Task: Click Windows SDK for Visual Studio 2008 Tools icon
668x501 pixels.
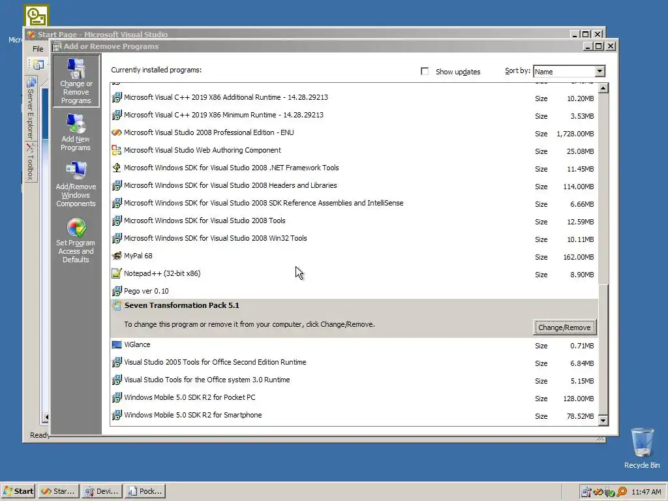Action: point(116,220)
